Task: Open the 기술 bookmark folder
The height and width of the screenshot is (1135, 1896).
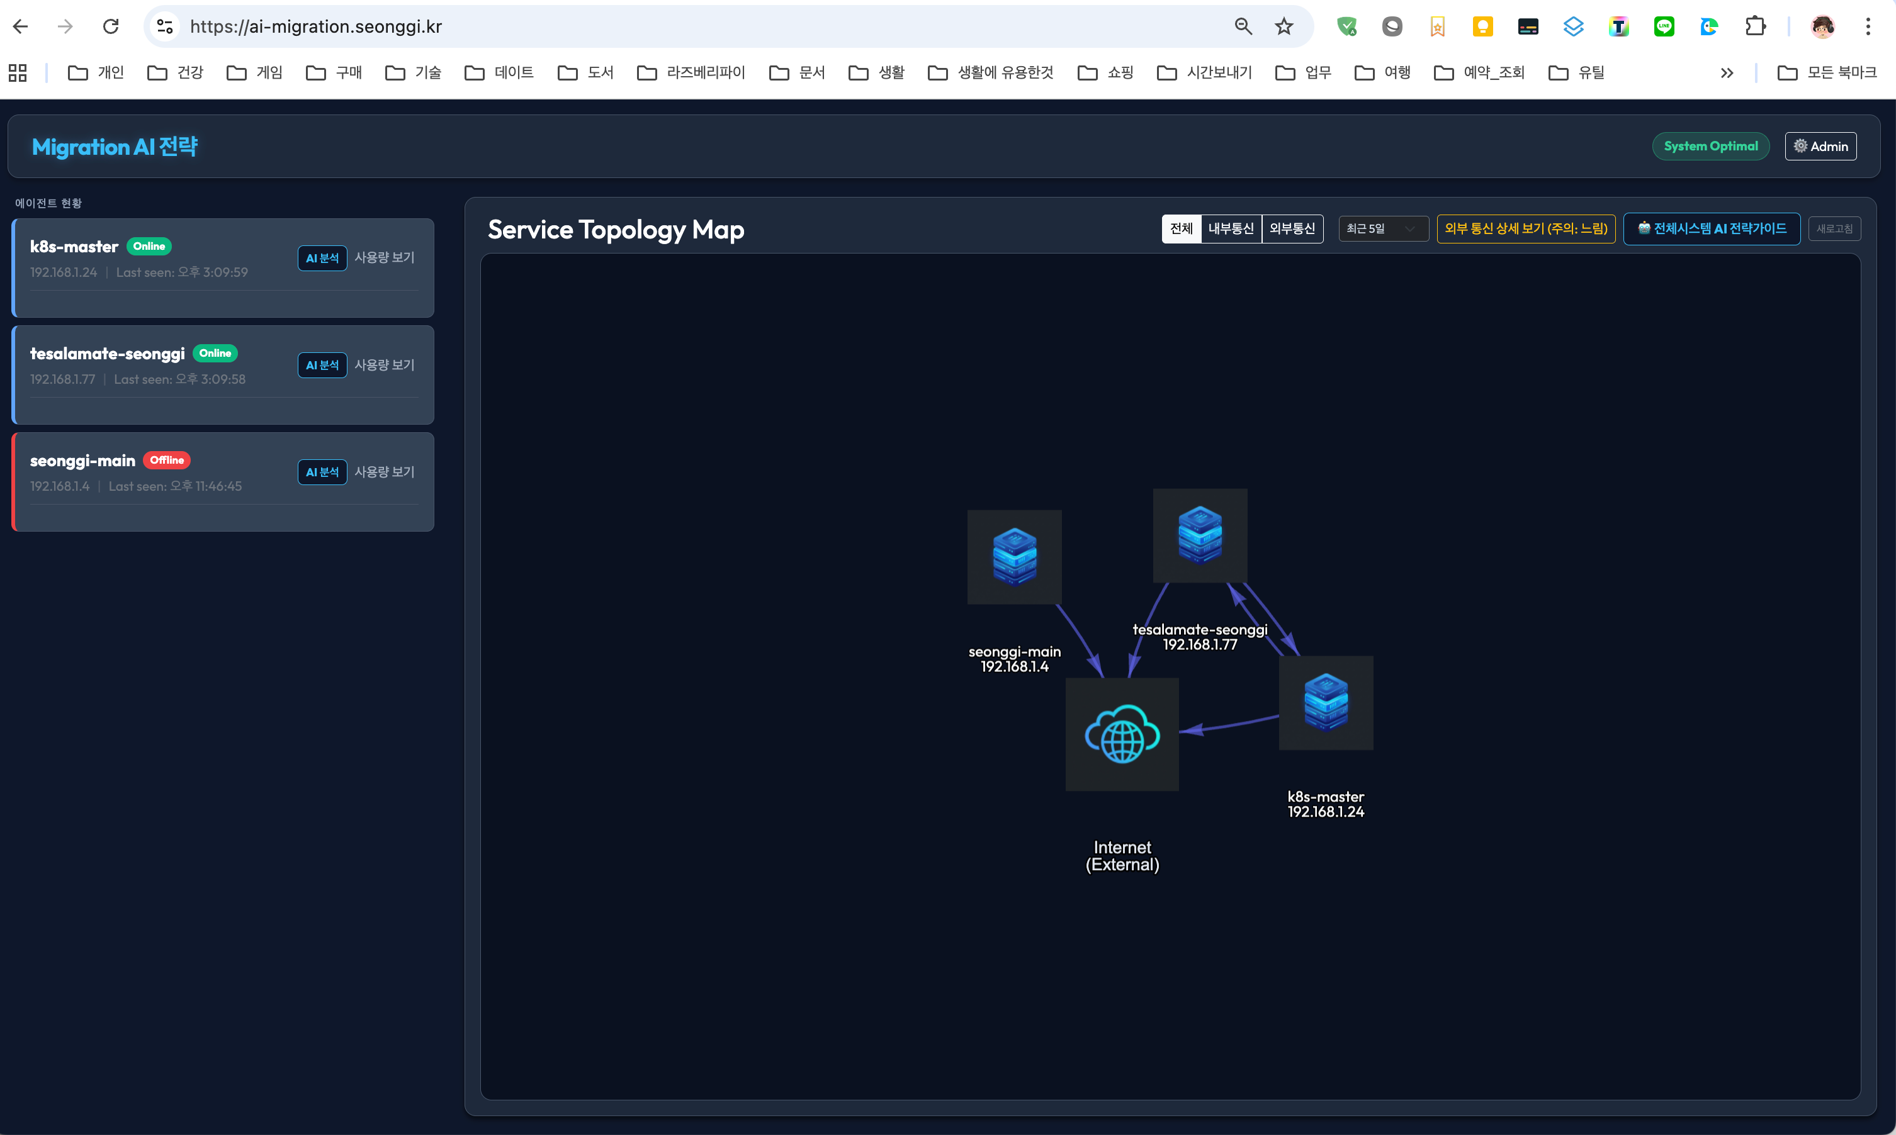Action: tap(414, 72)
